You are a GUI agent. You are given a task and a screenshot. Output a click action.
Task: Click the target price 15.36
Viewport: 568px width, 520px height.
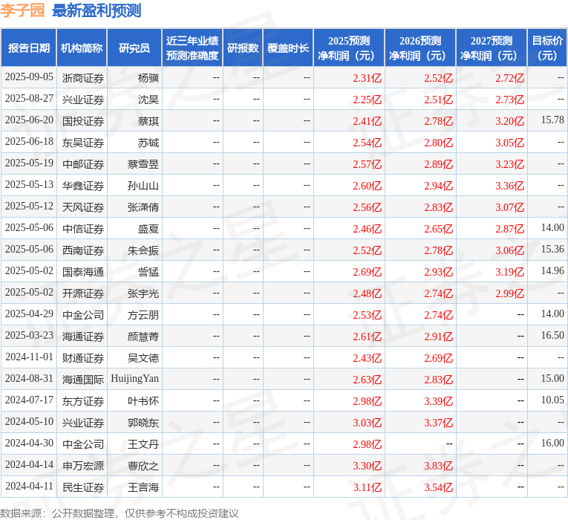point(552,250)
